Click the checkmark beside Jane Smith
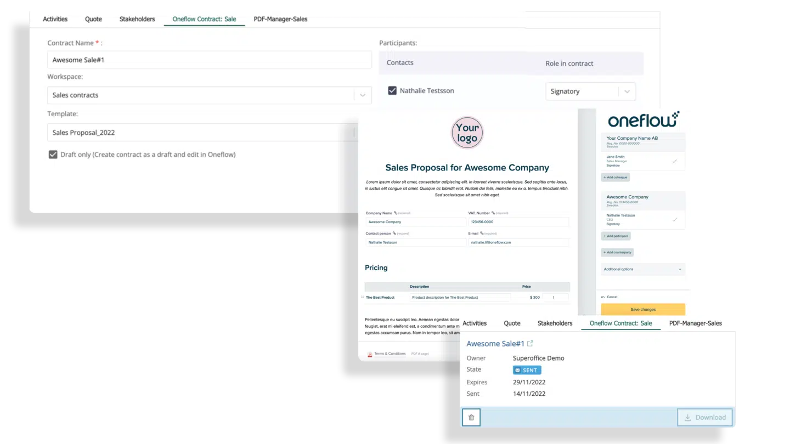Image resolution: width=790 pixels, height=444 pixels. (x=675, y=161)
